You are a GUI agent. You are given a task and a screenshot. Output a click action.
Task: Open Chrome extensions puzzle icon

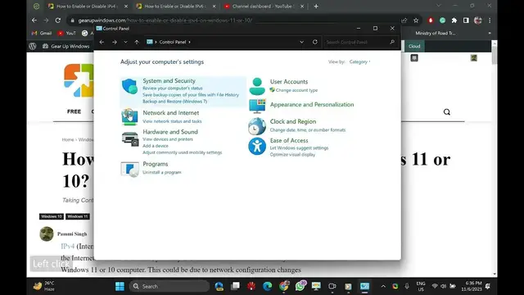tap(454, 20)
